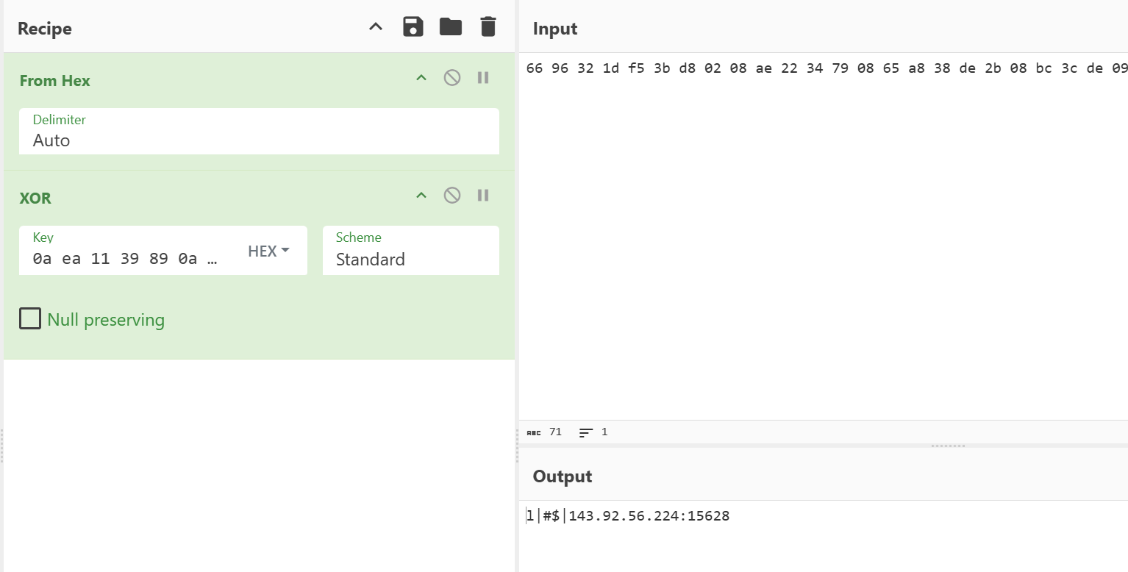Collapse the Recipe panel chevron
Screen dimensions: 1128x572
coord(376,27)
